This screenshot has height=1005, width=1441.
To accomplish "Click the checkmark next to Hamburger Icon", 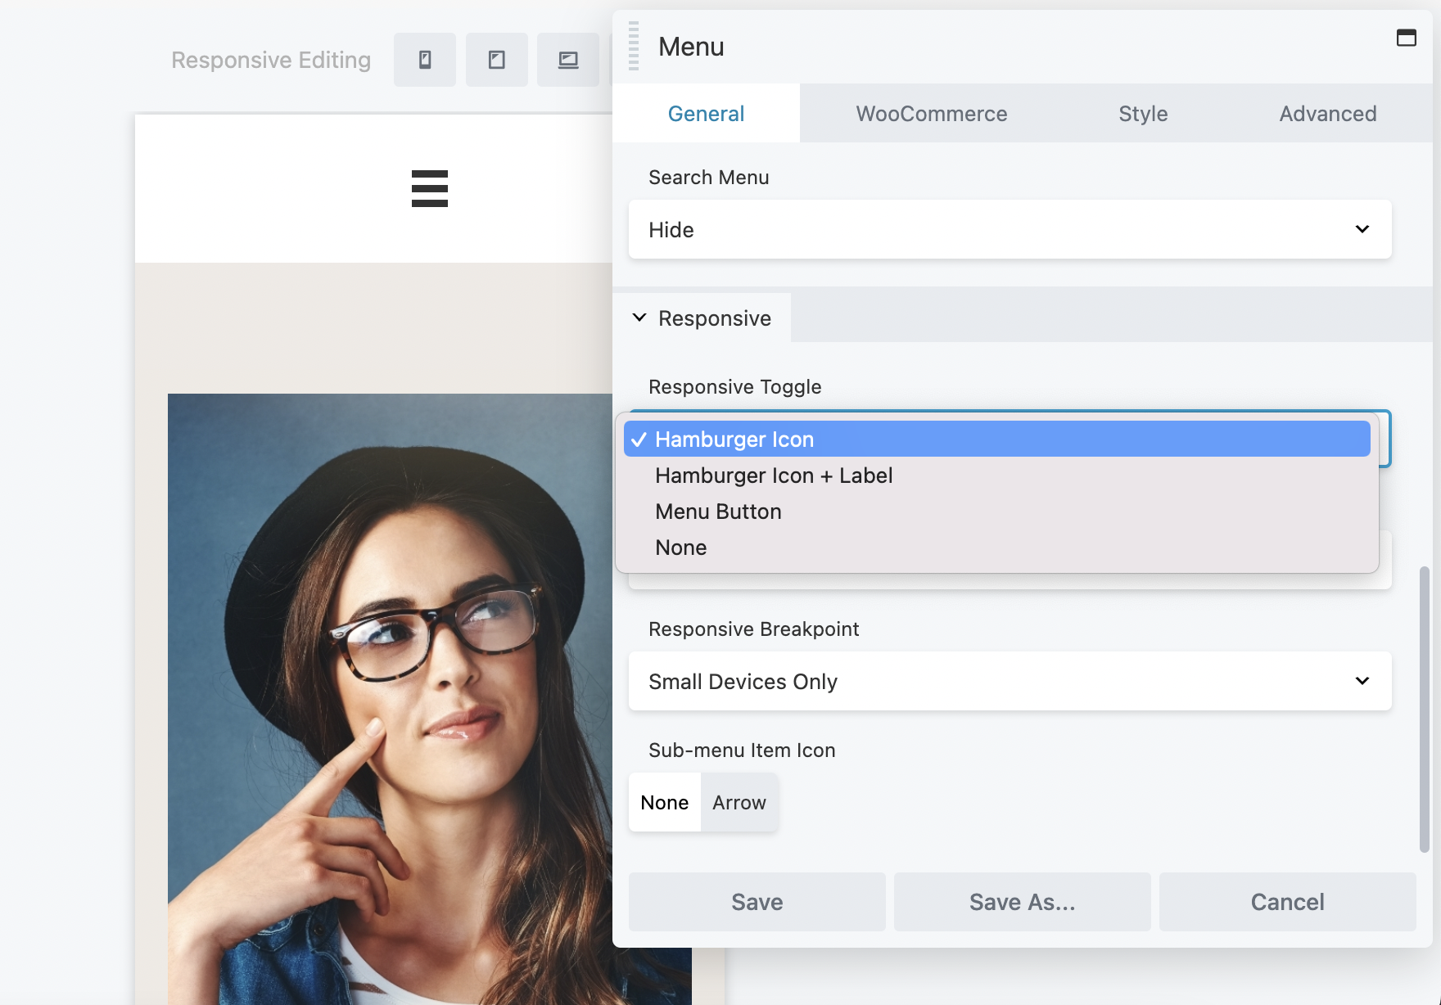I will [x=639, y=439].
